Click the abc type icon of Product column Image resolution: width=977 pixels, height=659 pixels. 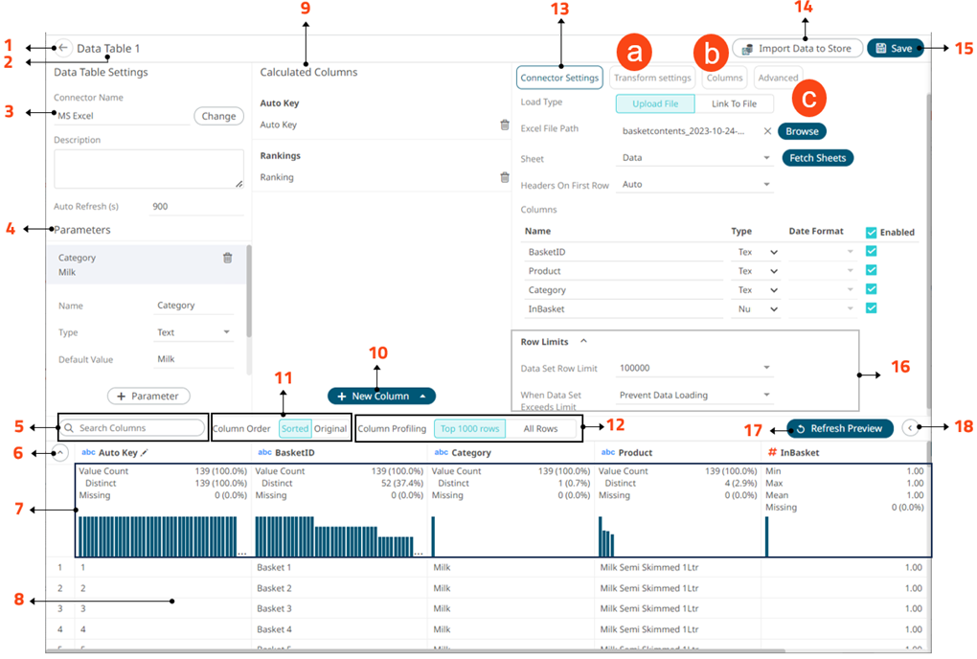coord(608,452)
